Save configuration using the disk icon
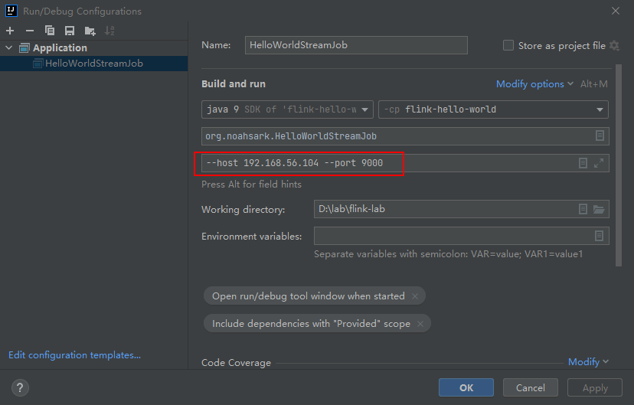This screenshot has width=634, height=405. [70, 31]
